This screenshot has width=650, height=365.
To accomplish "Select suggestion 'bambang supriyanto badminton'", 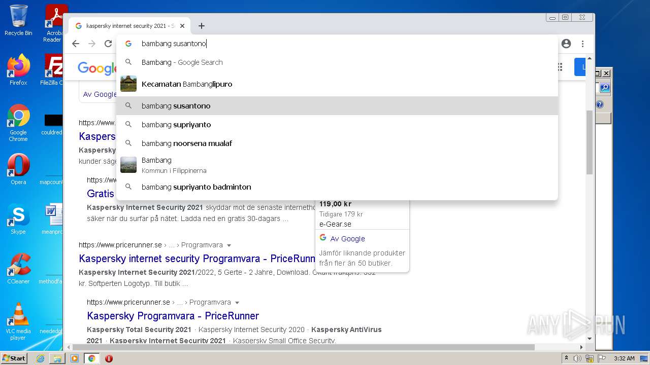I will pos(337,187).
